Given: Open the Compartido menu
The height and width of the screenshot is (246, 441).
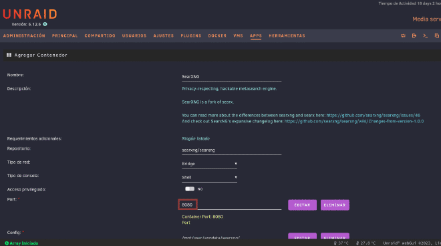Looking at the screenshot, I should [x=100, y=35].
